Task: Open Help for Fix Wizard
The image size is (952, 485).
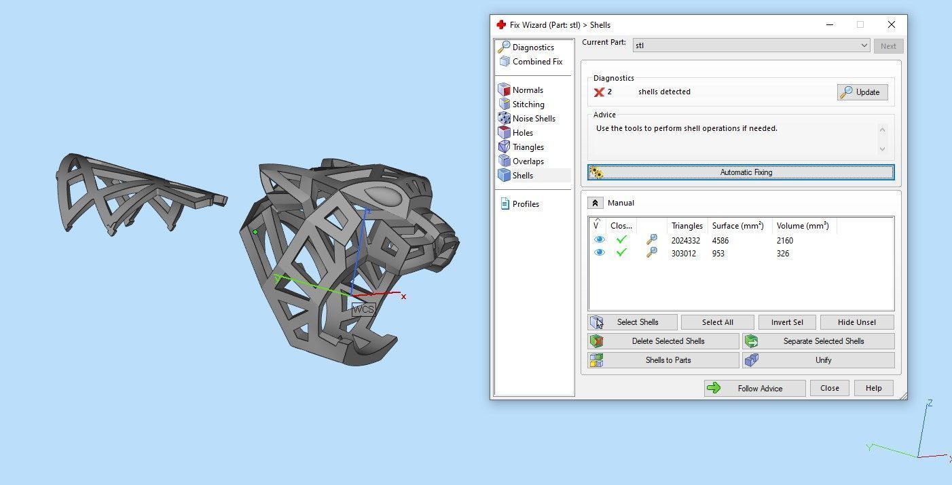Action: pyautogui.click(x=873, y=389)
